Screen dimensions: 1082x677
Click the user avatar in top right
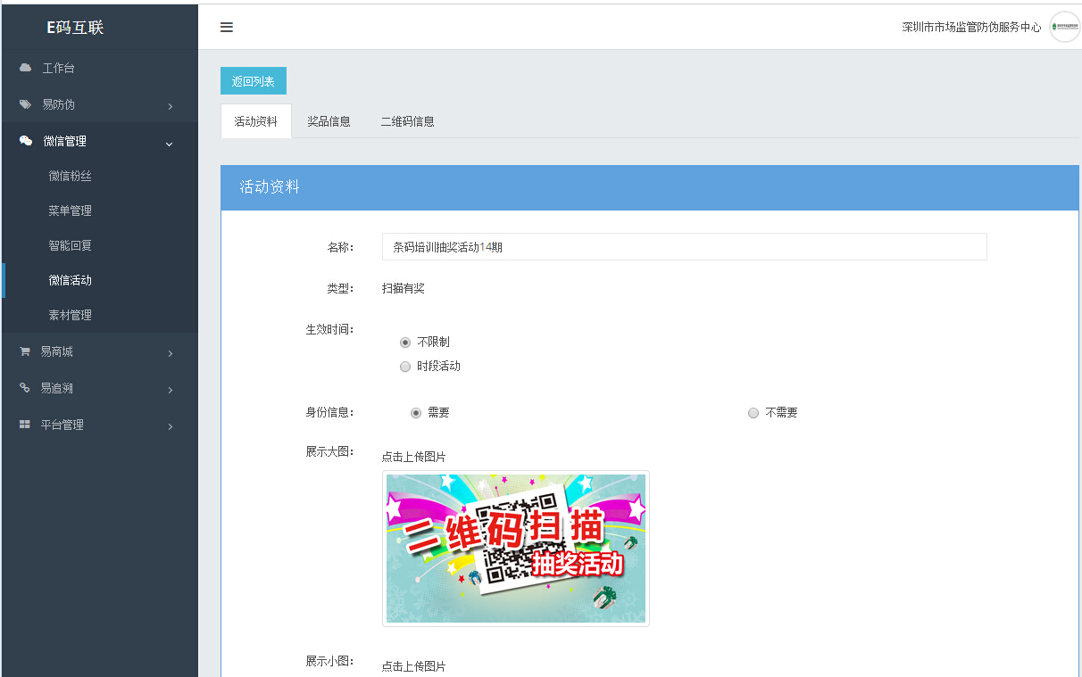click(1064, 28)
